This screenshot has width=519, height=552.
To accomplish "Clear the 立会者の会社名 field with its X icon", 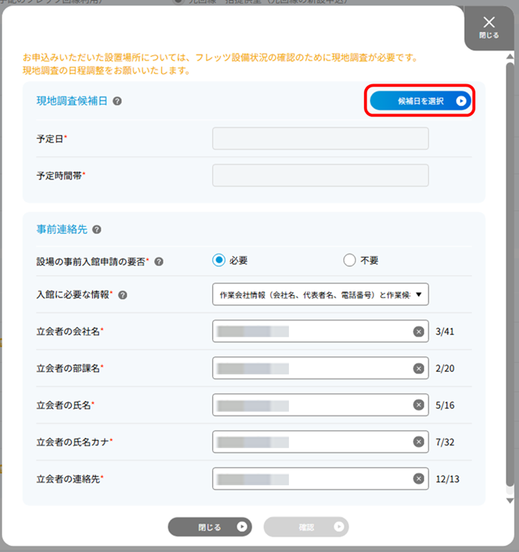I will coord(419,332).
